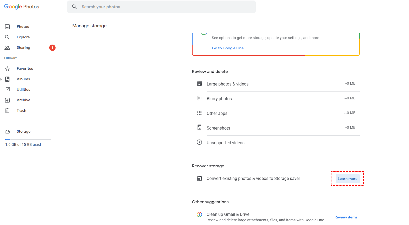Open the Albums library item

click(23, 79)
